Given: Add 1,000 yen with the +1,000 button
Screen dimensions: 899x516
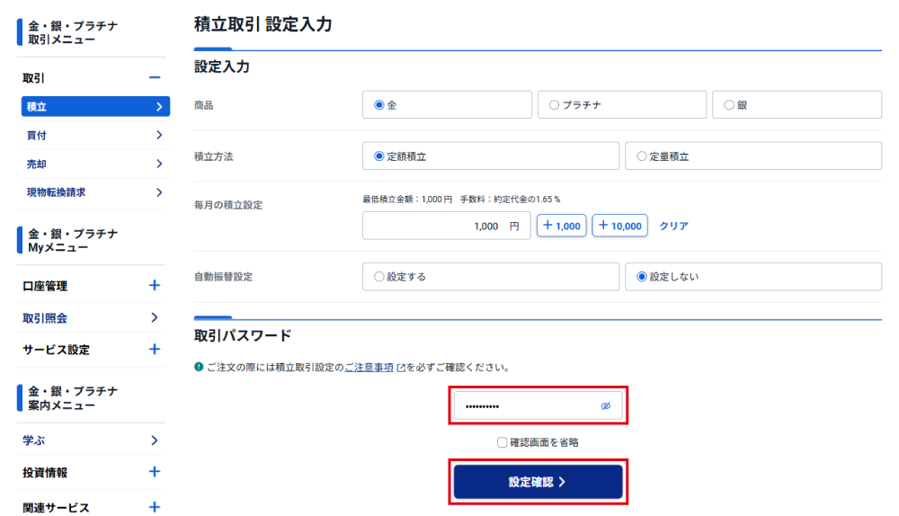Looking at the screenshot, I should 562,227.
